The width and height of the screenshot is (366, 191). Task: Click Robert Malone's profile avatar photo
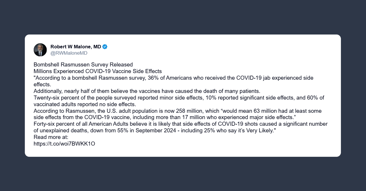click(40, 50)
